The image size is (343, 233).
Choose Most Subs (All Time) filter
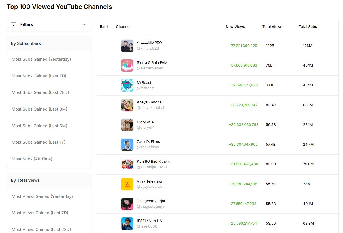coord(32,159)
